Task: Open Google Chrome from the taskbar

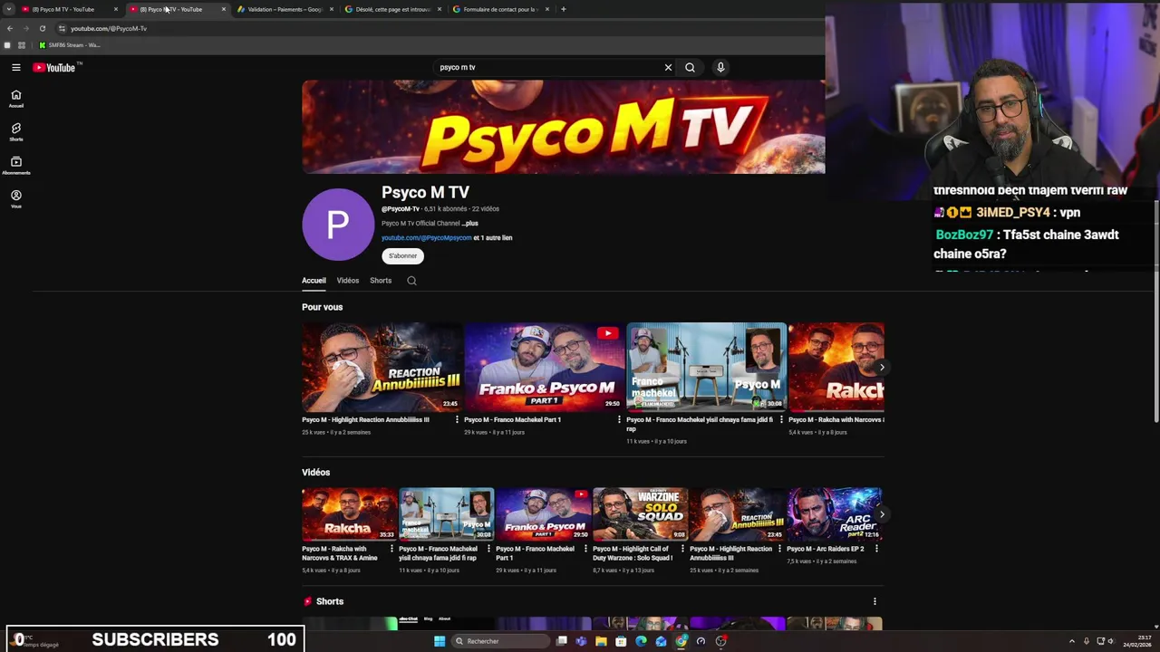Action: (681, 641)
